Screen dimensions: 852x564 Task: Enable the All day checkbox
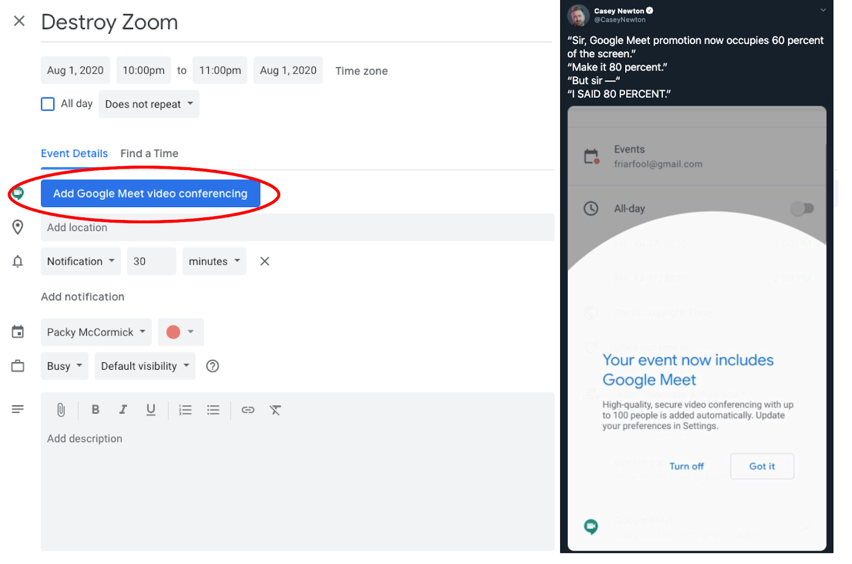click(48, 104)
